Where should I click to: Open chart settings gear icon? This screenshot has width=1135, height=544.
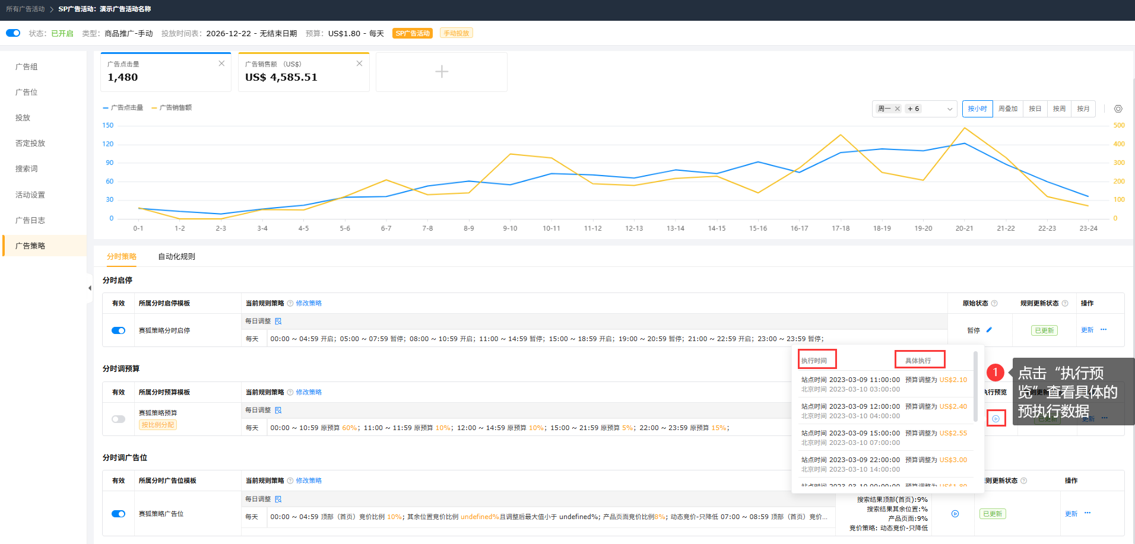1118,109
